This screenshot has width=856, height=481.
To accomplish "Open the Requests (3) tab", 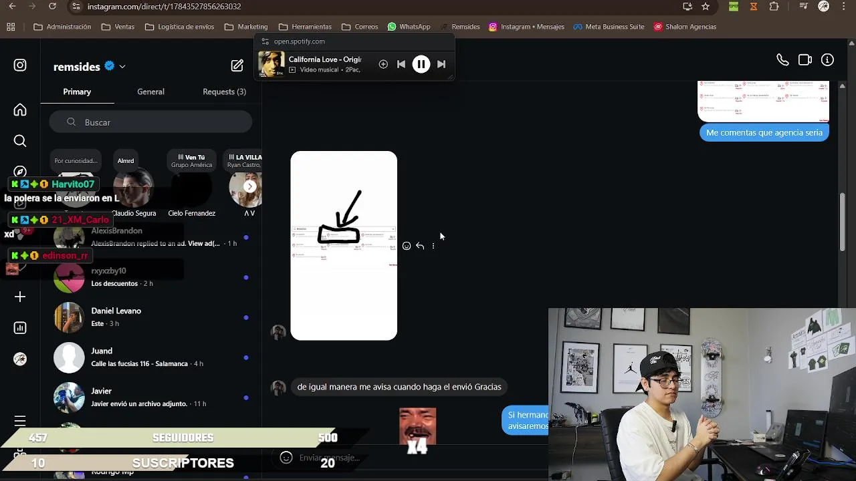I will coord(224,92).
